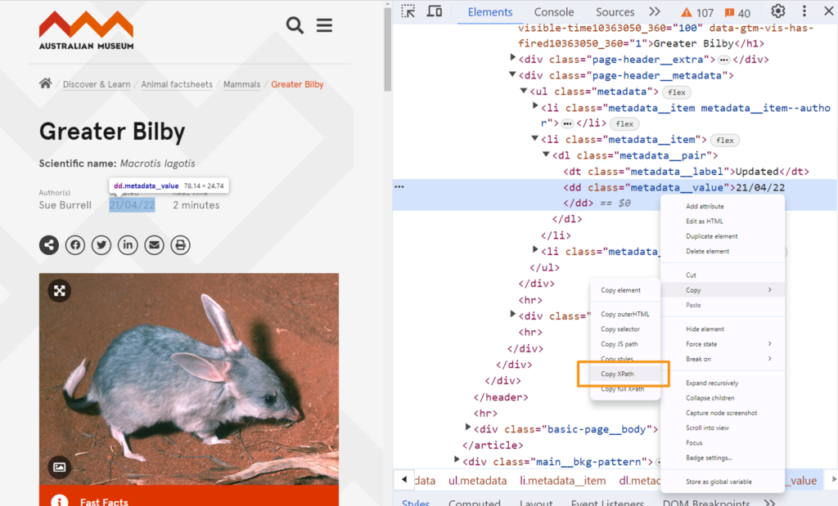The image size is (838, 506).
Task: Click the ellipsis in page-header__extra div
Action: (x=723, y=60)
